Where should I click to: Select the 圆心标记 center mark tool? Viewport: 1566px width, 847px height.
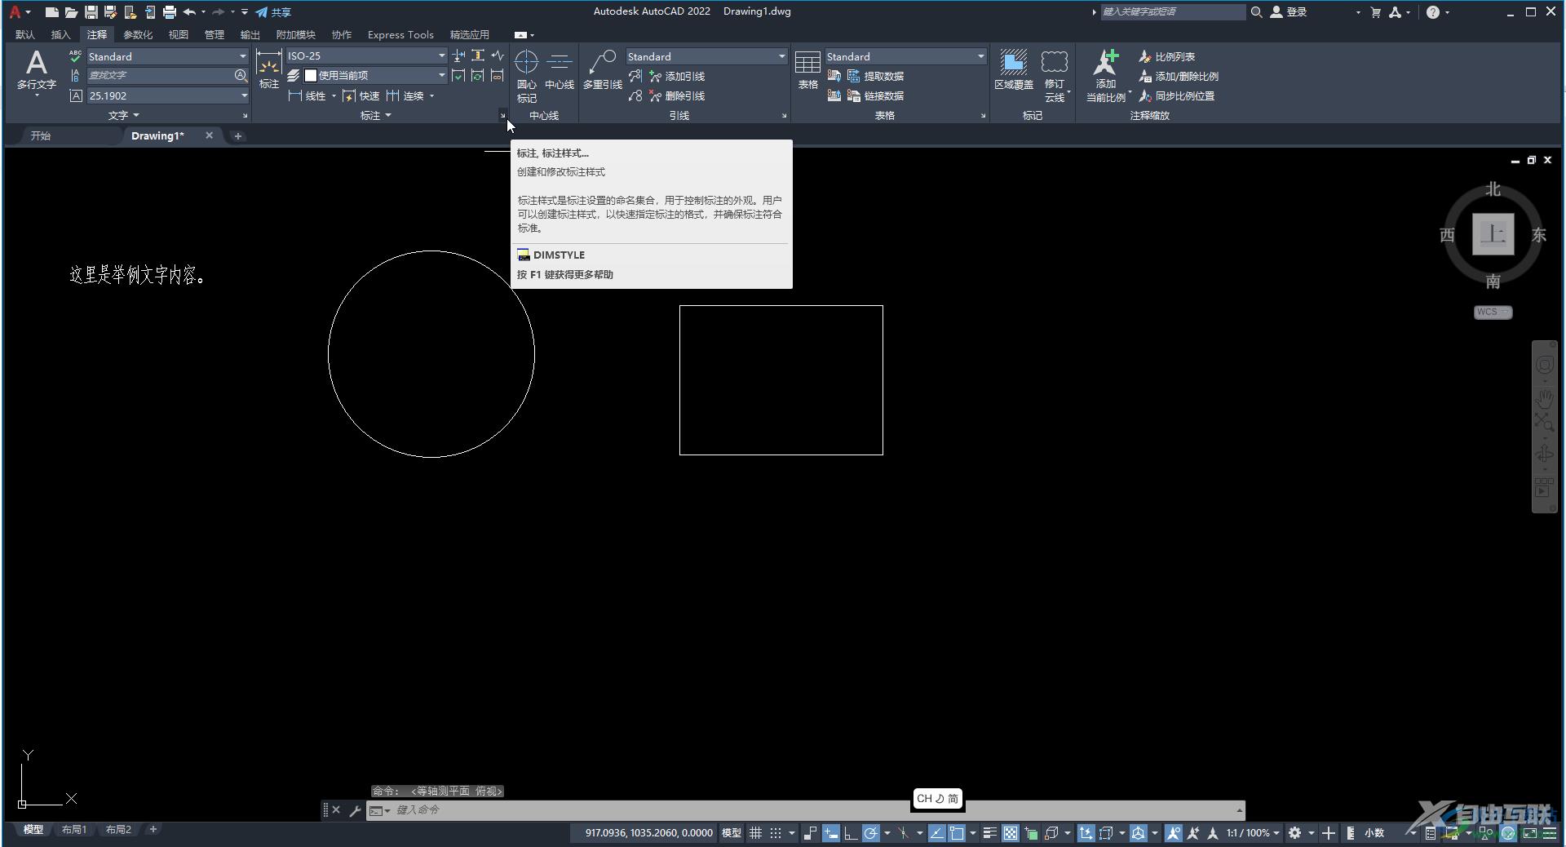(x=527, y=77)
